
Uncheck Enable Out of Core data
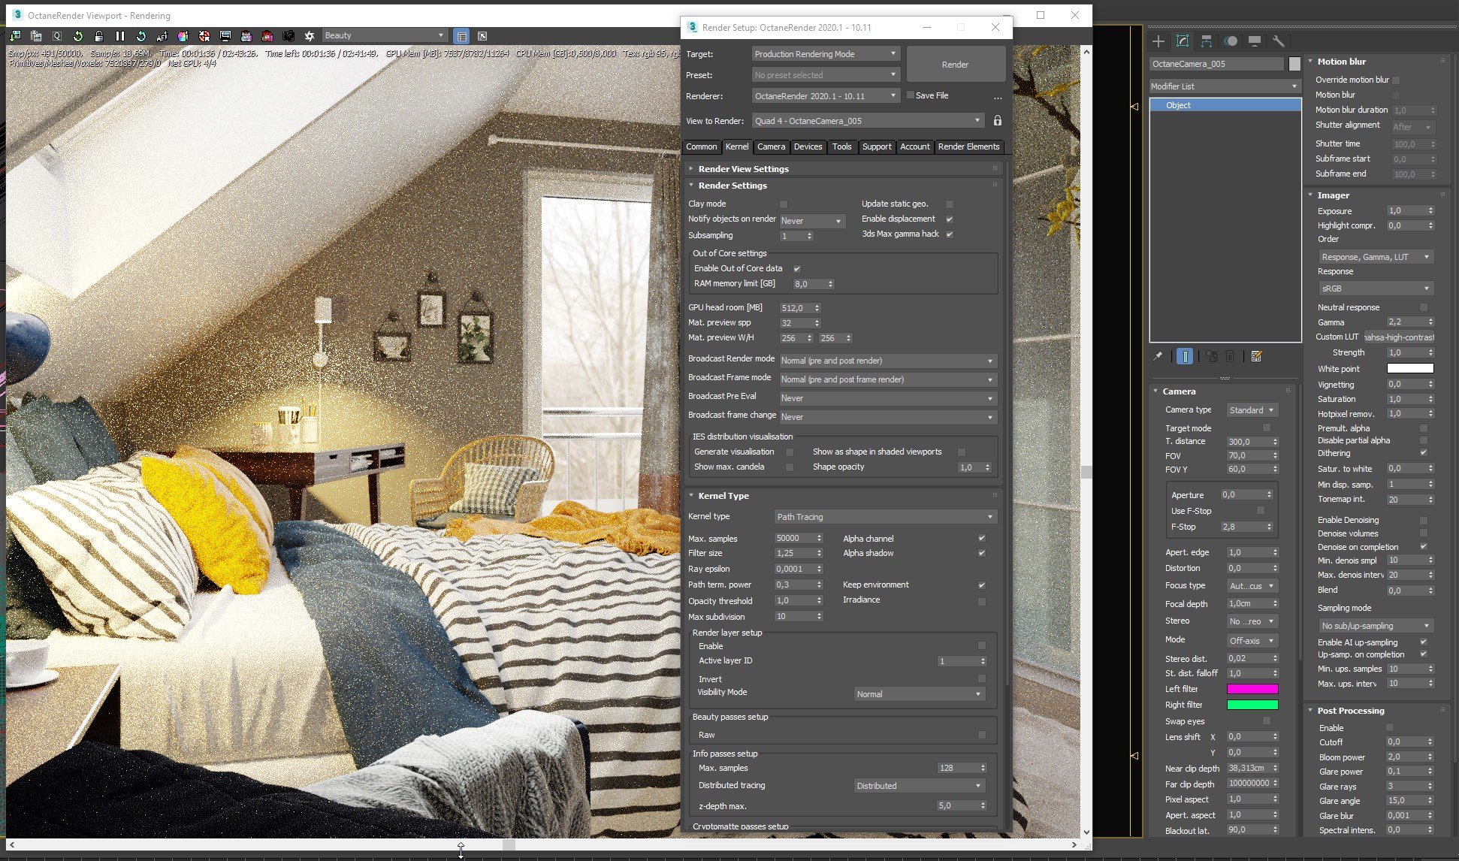(x=797, y=268)
